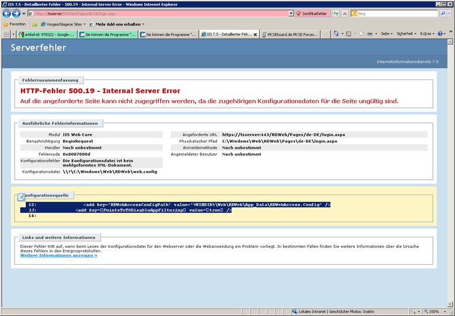This screenshot has height=316, width=455.
Task: Open Vorgeschlagene Sites favorites link
Action: click(x=63, y=24)
